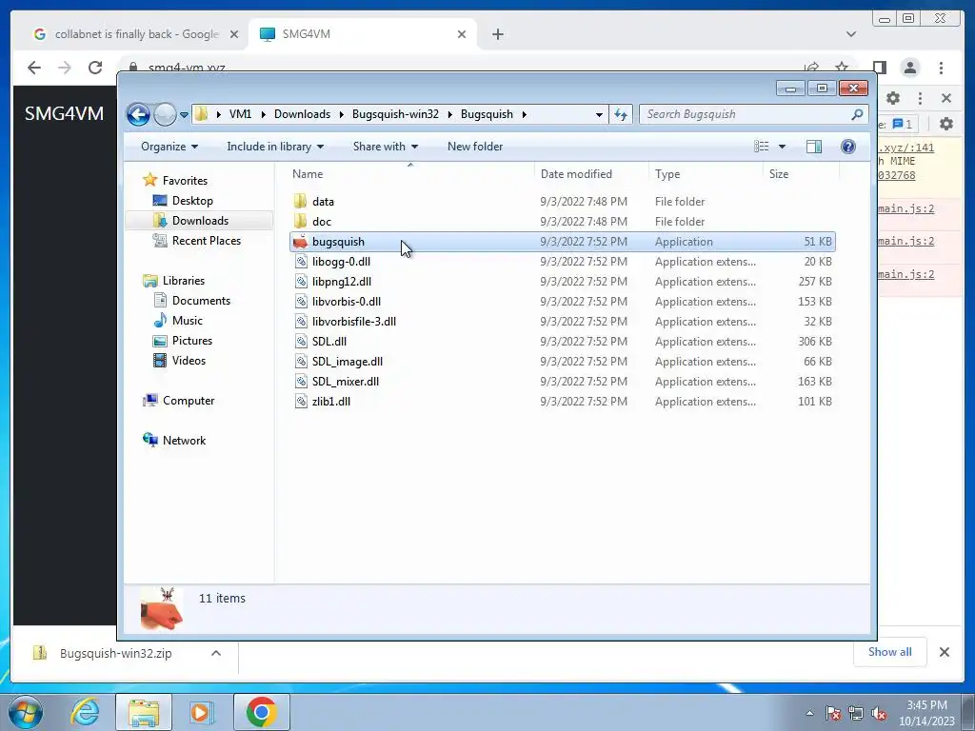Open the Organize menu

169,147
